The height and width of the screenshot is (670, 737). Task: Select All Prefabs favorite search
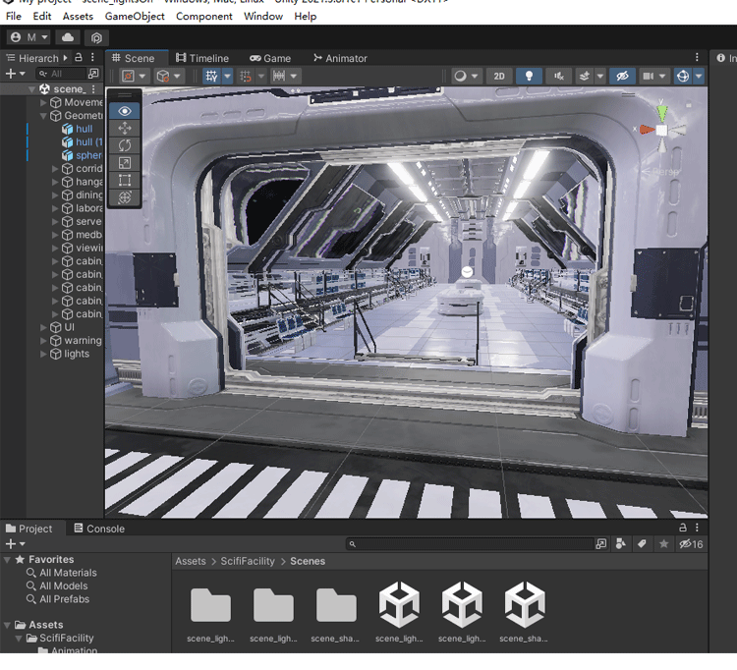pos(65,599)
